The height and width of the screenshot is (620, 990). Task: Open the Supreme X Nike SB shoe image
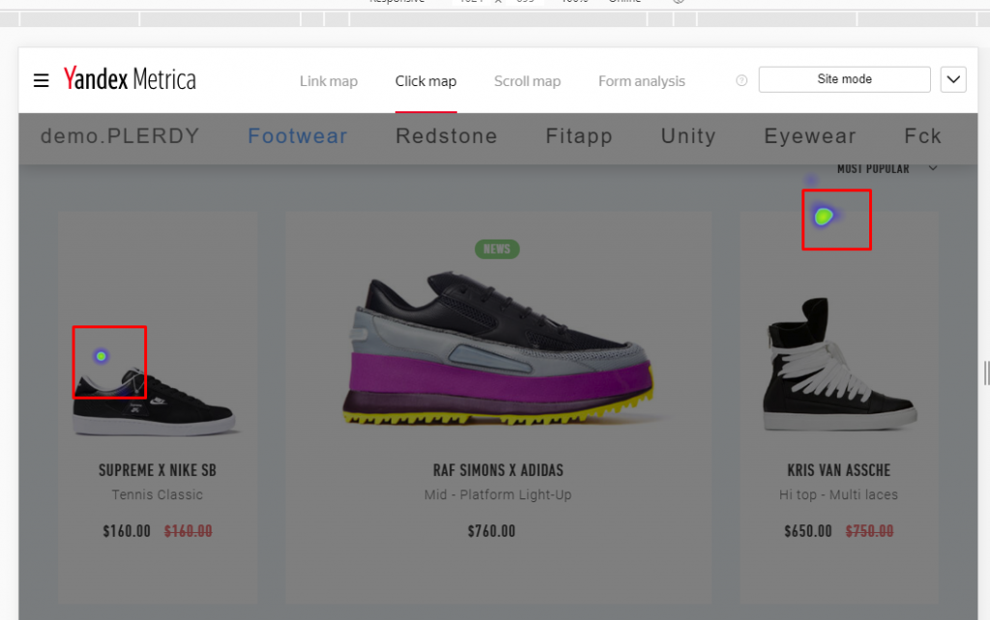[x=156, y=403]
